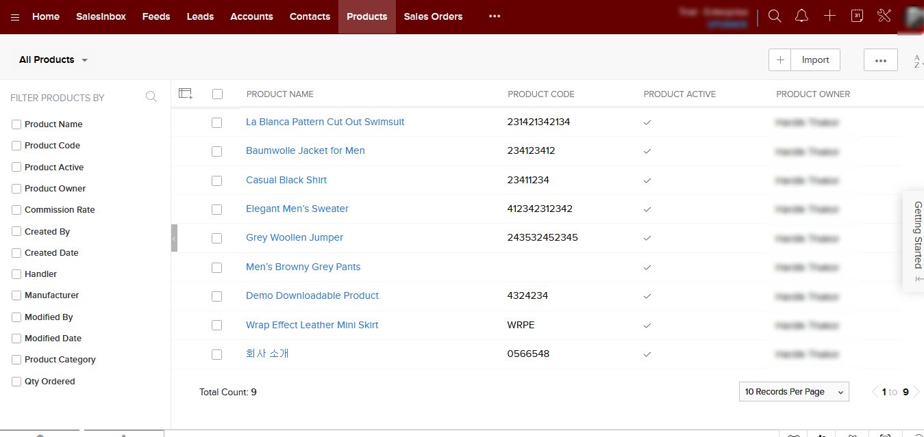
Task: Sort by the PRODUCT NAME column header
Action: click(x=280, y=94)
